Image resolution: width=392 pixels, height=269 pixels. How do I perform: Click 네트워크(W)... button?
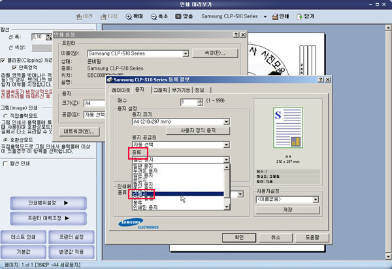point(79,132)
